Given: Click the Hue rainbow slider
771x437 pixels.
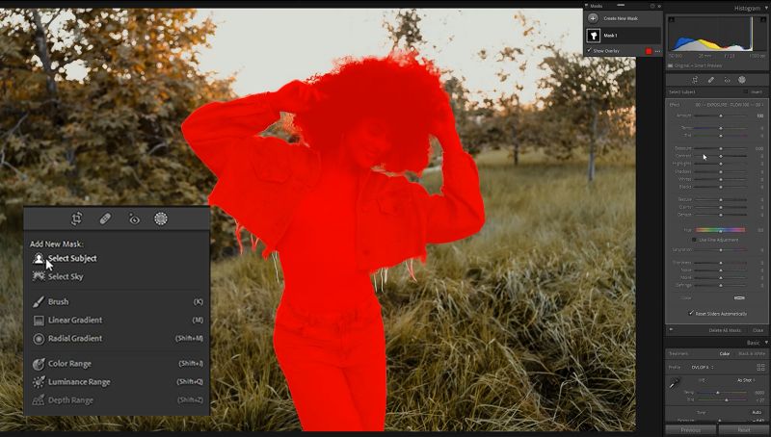Looking at the screenshot, I should 721,229.
